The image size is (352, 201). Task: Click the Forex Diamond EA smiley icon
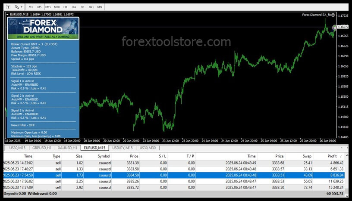point(333,15)
